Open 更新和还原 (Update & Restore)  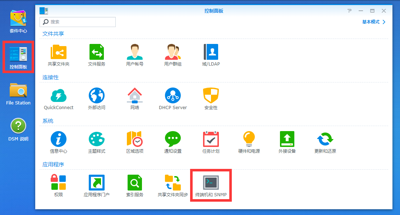[325, 142]
